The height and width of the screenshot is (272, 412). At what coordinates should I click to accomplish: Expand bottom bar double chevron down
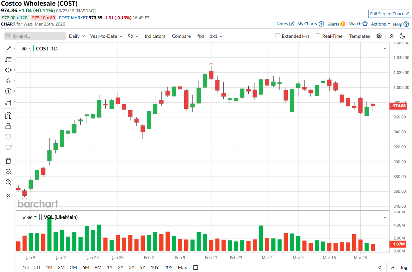(380, 267)
